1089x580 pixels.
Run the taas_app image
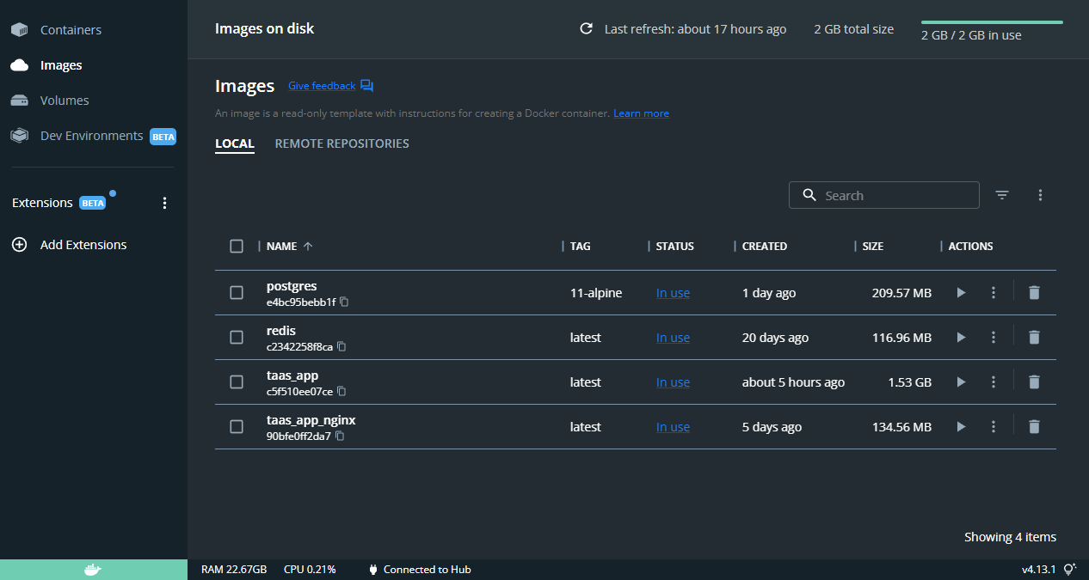(x=961, y=382)
